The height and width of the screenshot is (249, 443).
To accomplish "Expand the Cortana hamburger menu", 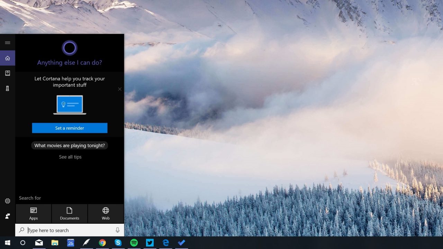I will pos(8,43).
